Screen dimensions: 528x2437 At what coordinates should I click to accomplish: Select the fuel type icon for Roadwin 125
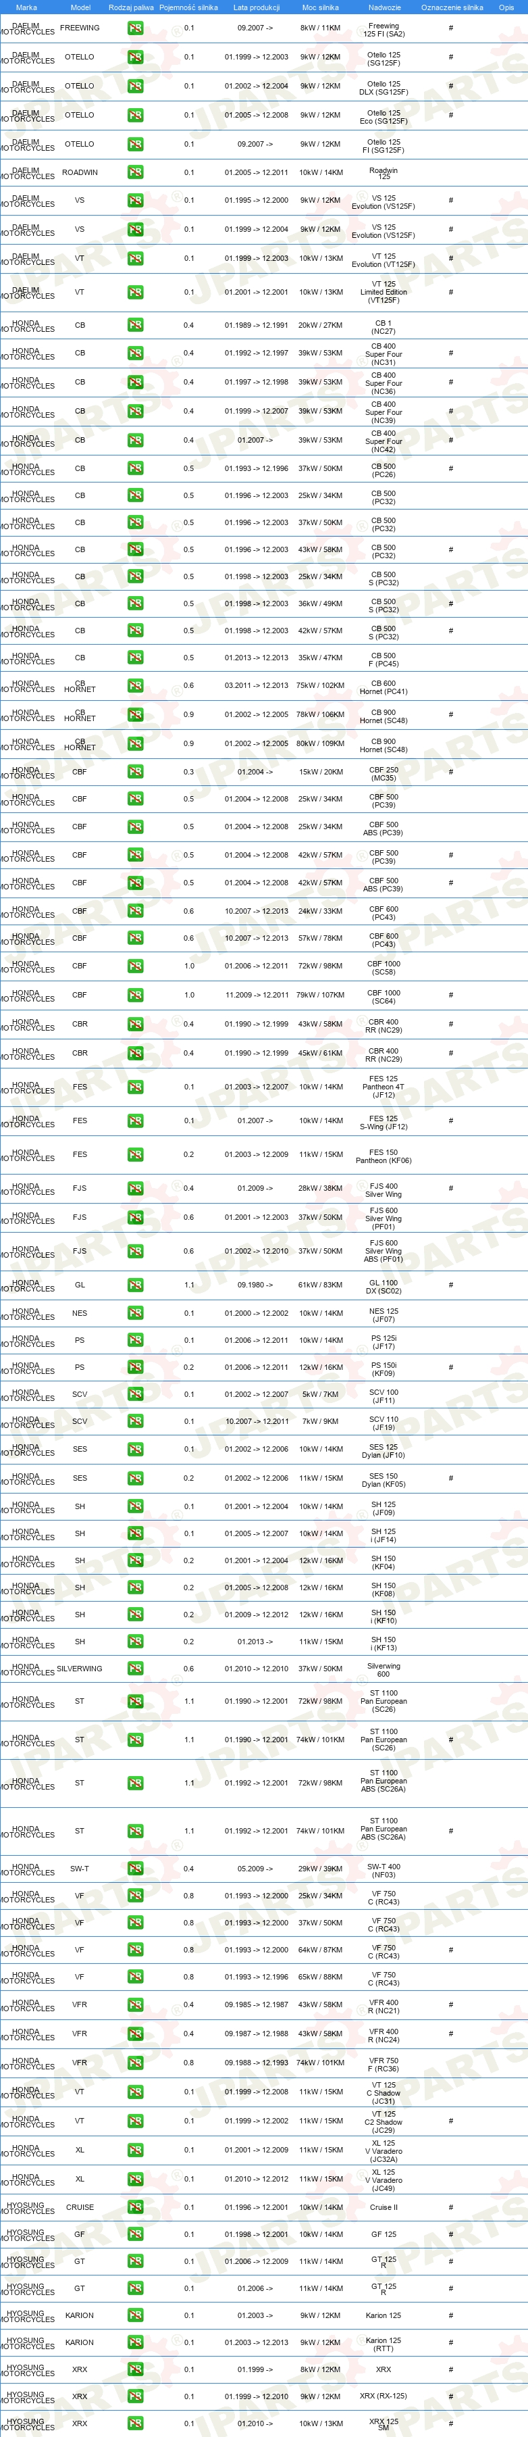[x=135, y=173]
